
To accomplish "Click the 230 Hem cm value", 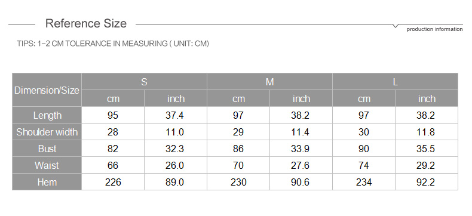I will pos(238,182).
